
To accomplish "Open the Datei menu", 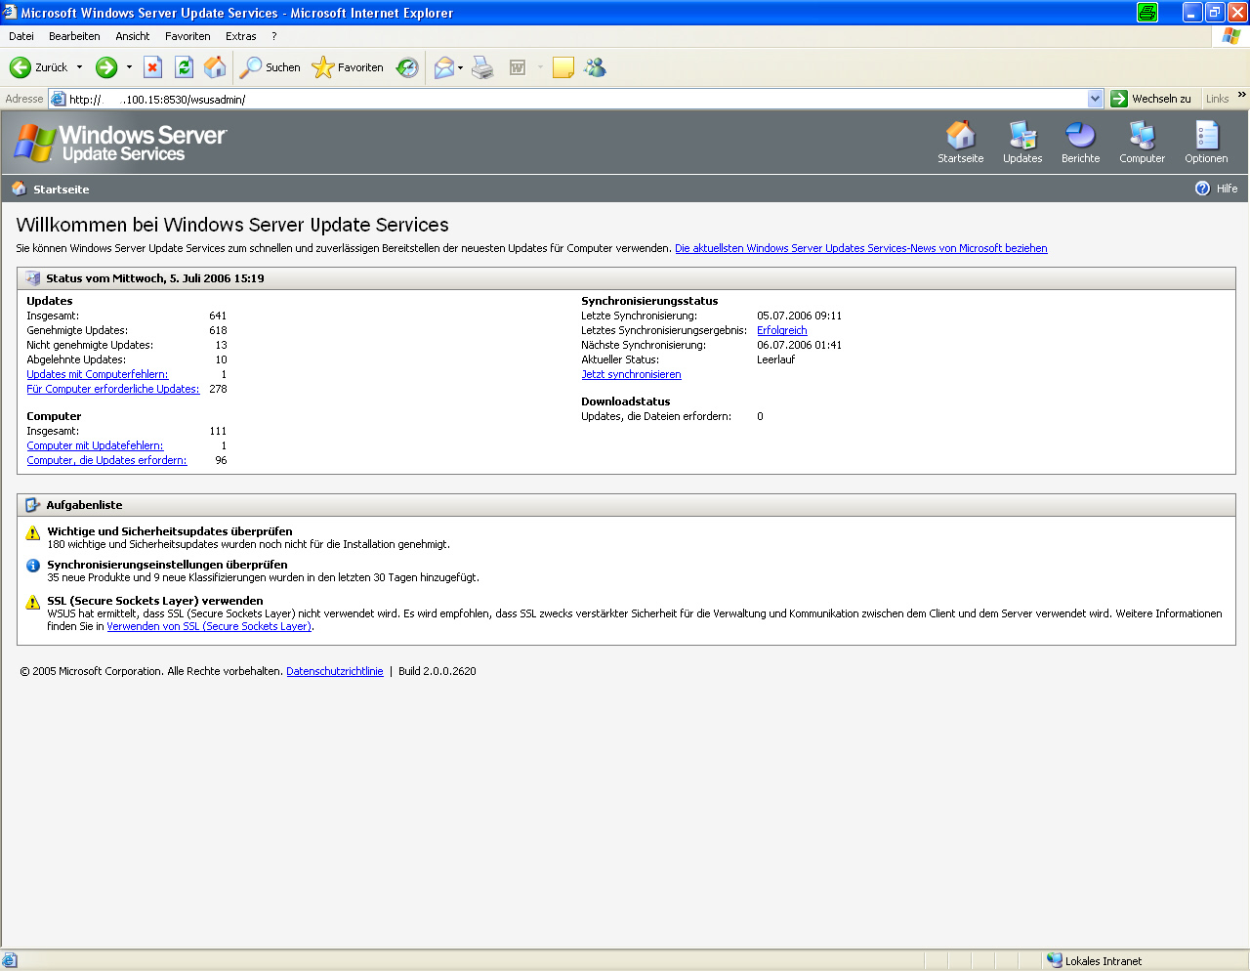I will [x=21, y=36].
